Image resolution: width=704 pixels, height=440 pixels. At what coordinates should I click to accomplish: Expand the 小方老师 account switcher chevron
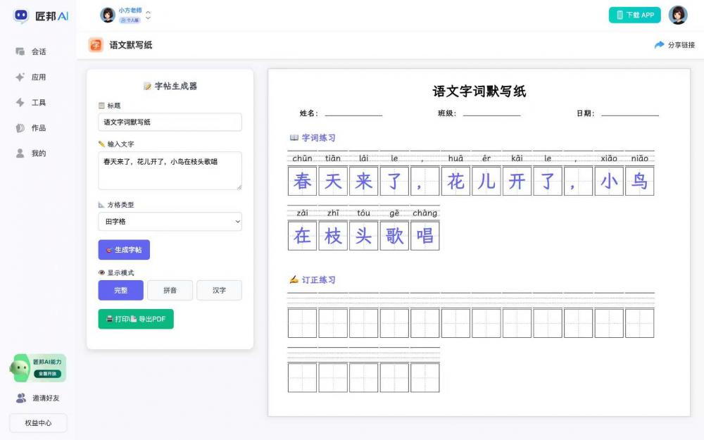tap(148, 15)
